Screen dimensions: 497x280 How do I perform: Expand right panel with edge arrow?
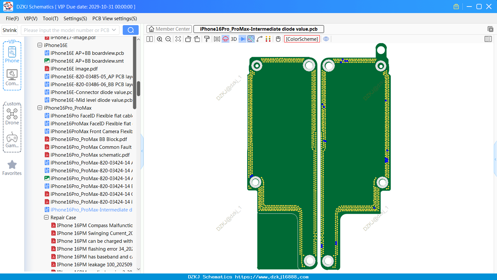495,159
